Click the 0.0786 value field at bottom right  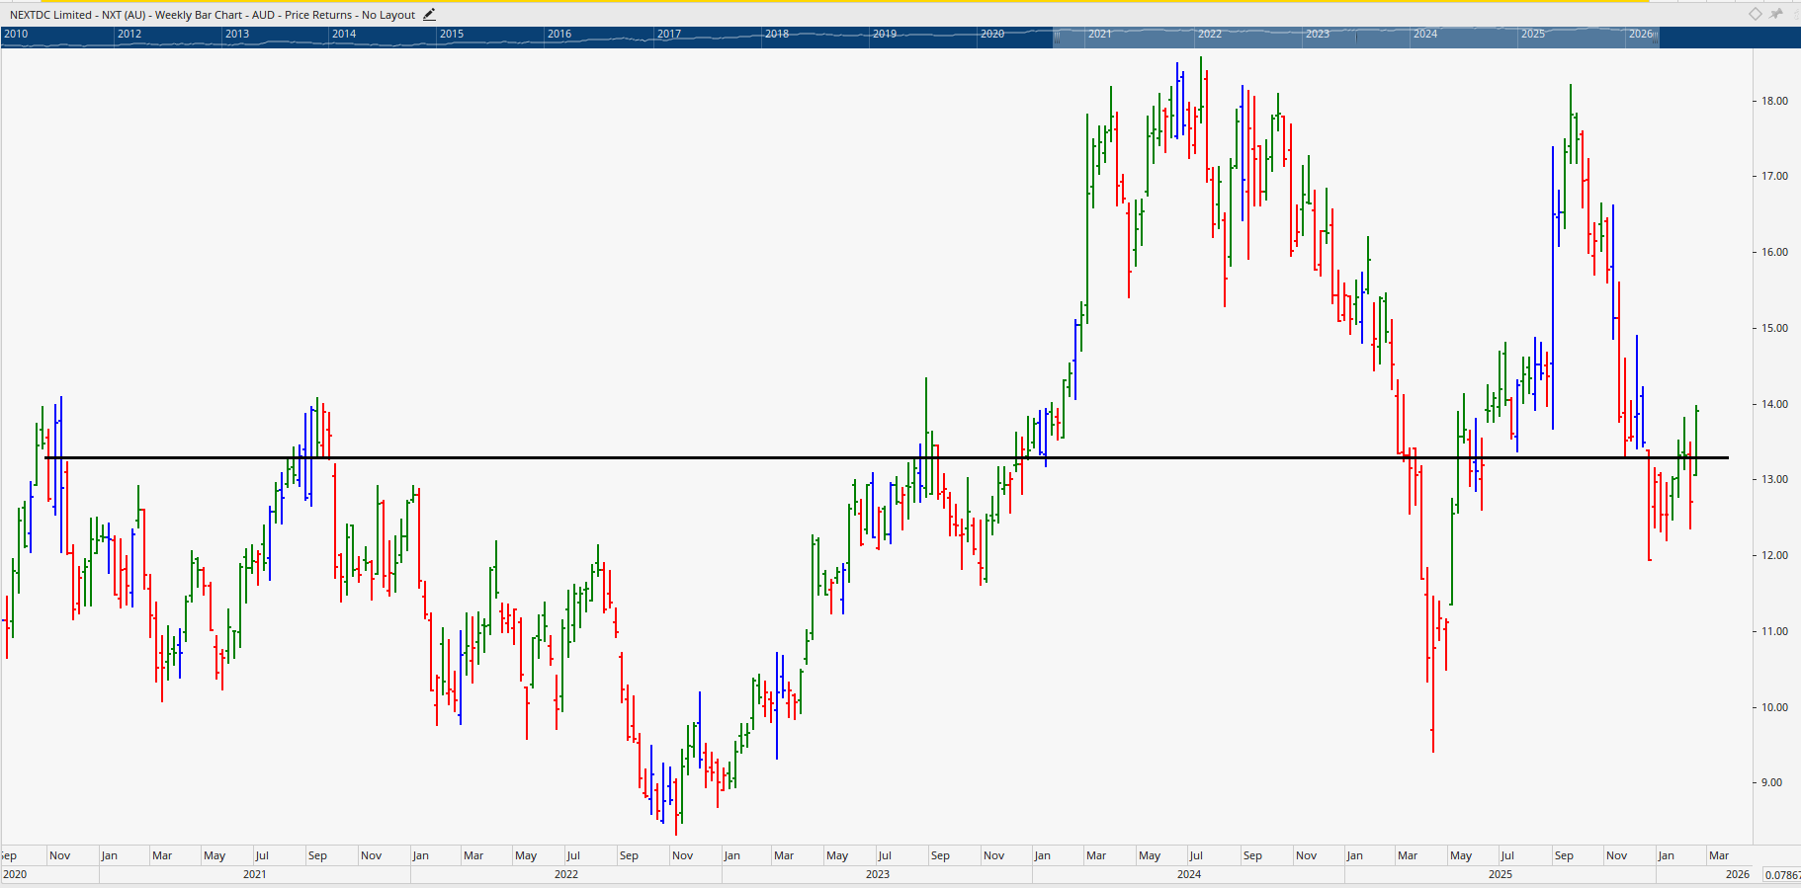[1782, 875]
